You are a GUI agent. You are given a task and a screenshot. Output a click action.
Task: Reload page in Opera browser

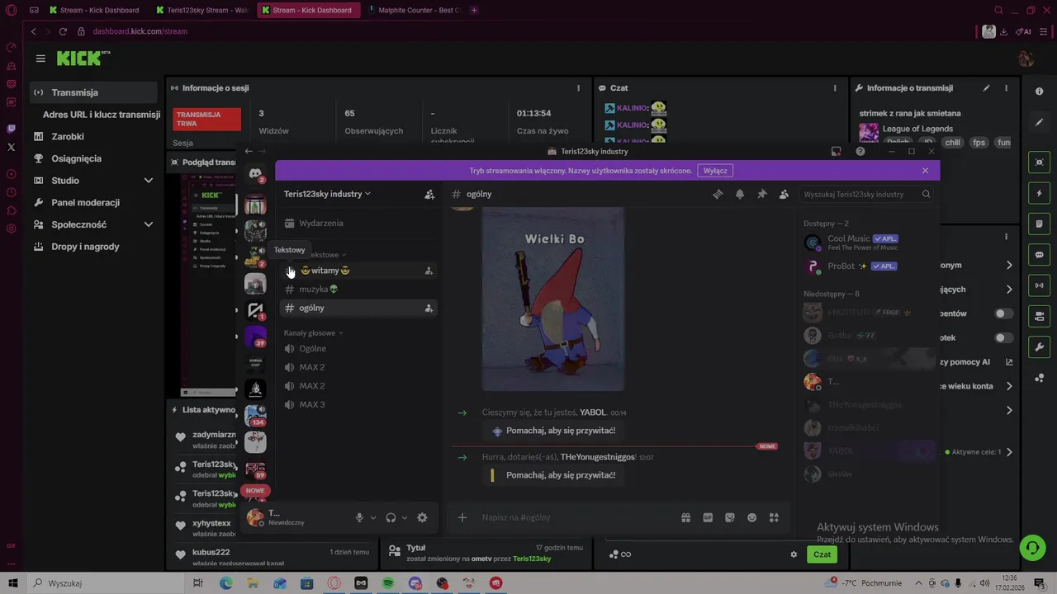63,31
